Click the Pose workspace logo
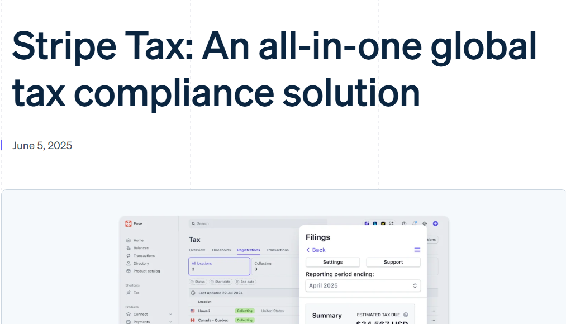566x324 pixels. pos(127,223)
